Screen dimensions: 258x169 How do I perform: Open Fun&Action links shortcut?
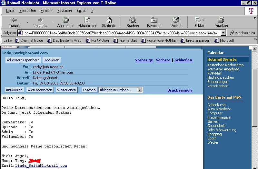click(97, 40)
